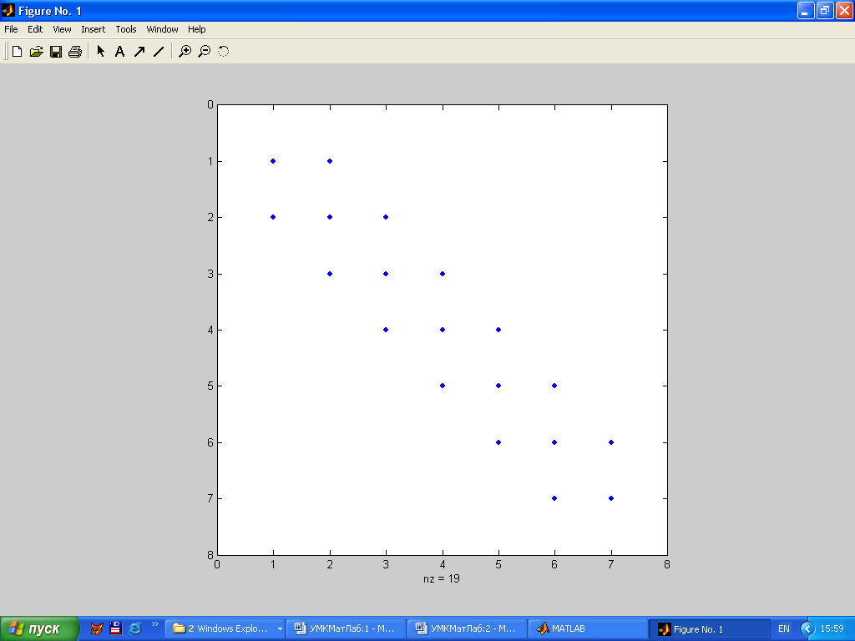Activate the Rotate 3D tool
This screenshot has height=641, width=855.
point(224,52)
